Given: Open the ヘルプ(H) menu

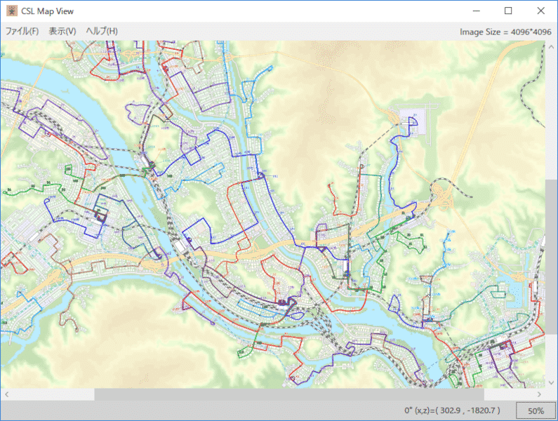Looking at the screenshot, I should click(x=102, y=32).
